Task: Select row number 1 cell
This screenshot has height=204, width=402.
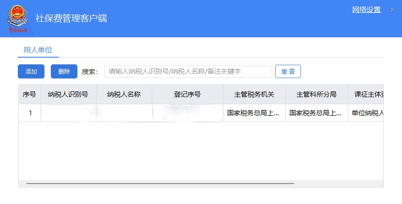Action: pyautogui.click(x=30, y=113)
